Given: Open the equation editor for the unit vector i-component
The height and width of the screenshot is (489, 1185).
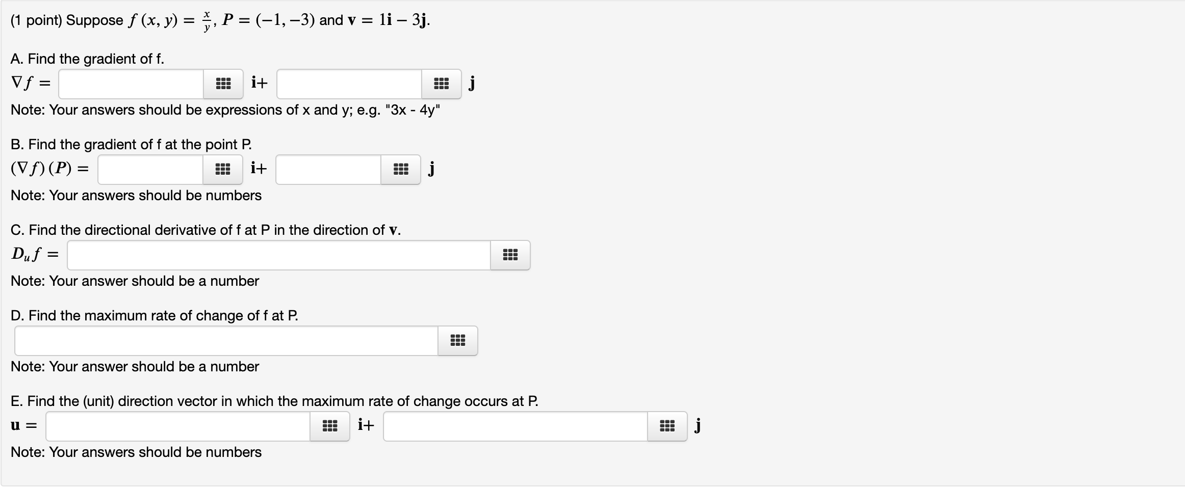Looking at the screenshot, I should (x=329, y=426).
